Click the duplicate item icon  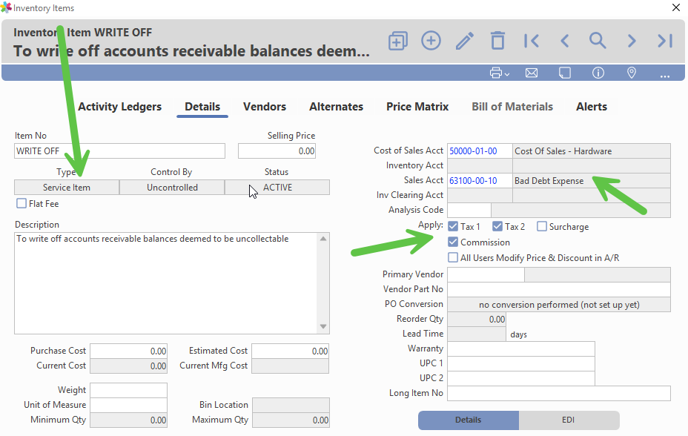coord(398,41)
